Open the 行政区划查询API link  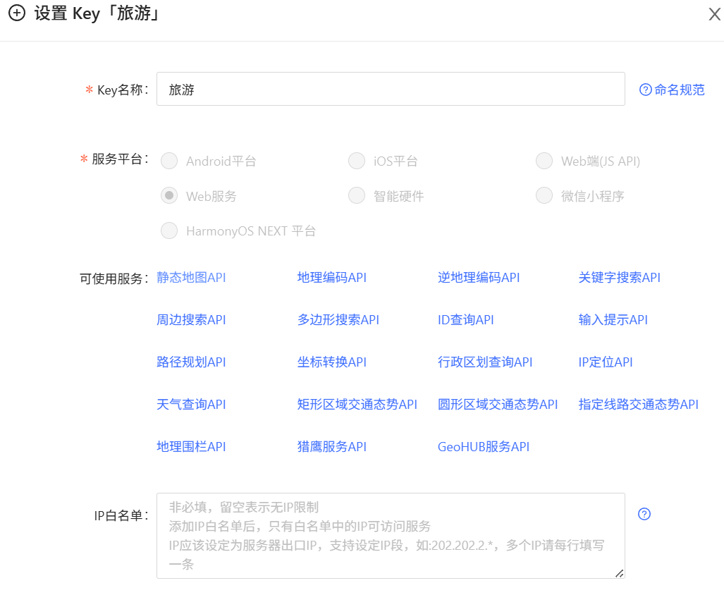485,362
